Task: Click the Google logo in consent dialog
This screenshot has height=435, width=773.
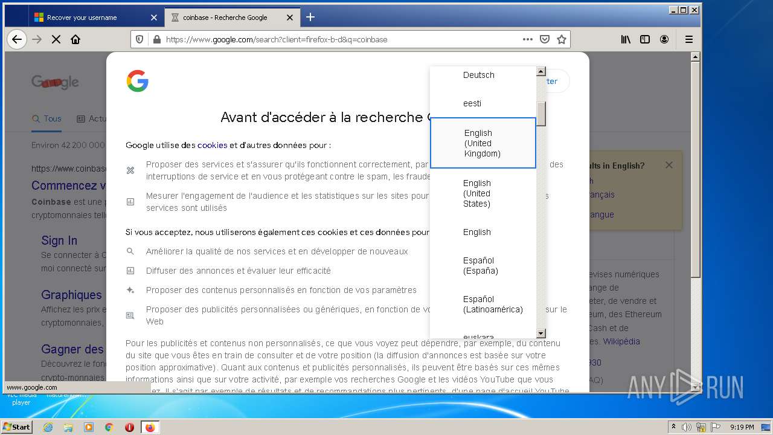Action: coord(138,81)
